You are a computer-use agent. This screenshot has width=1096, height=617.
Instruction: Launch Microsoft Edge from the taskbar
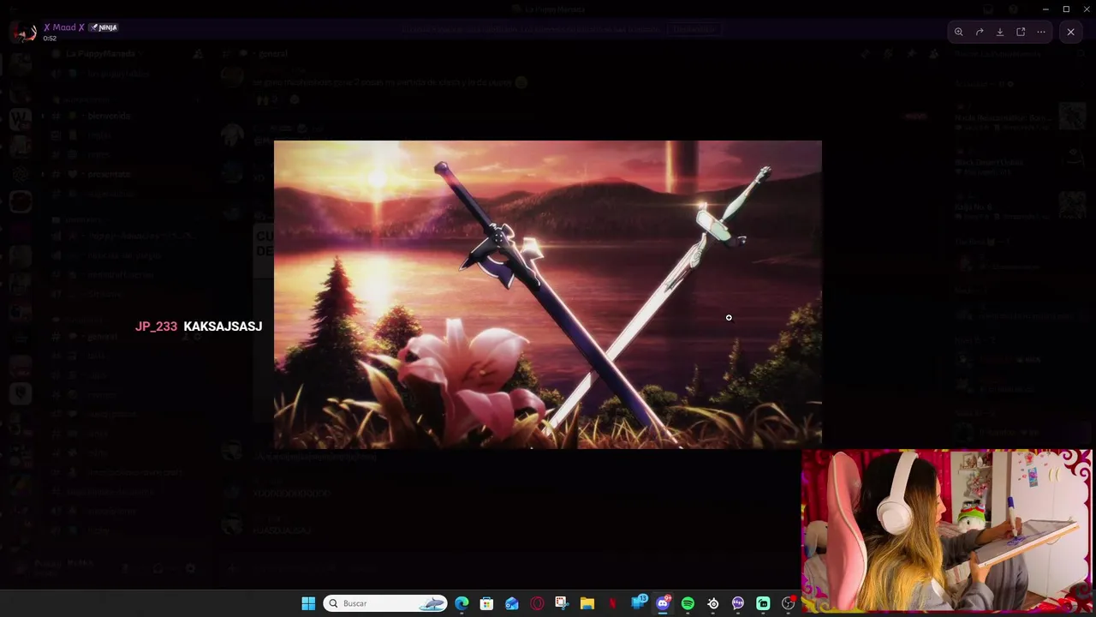(462, 603)
